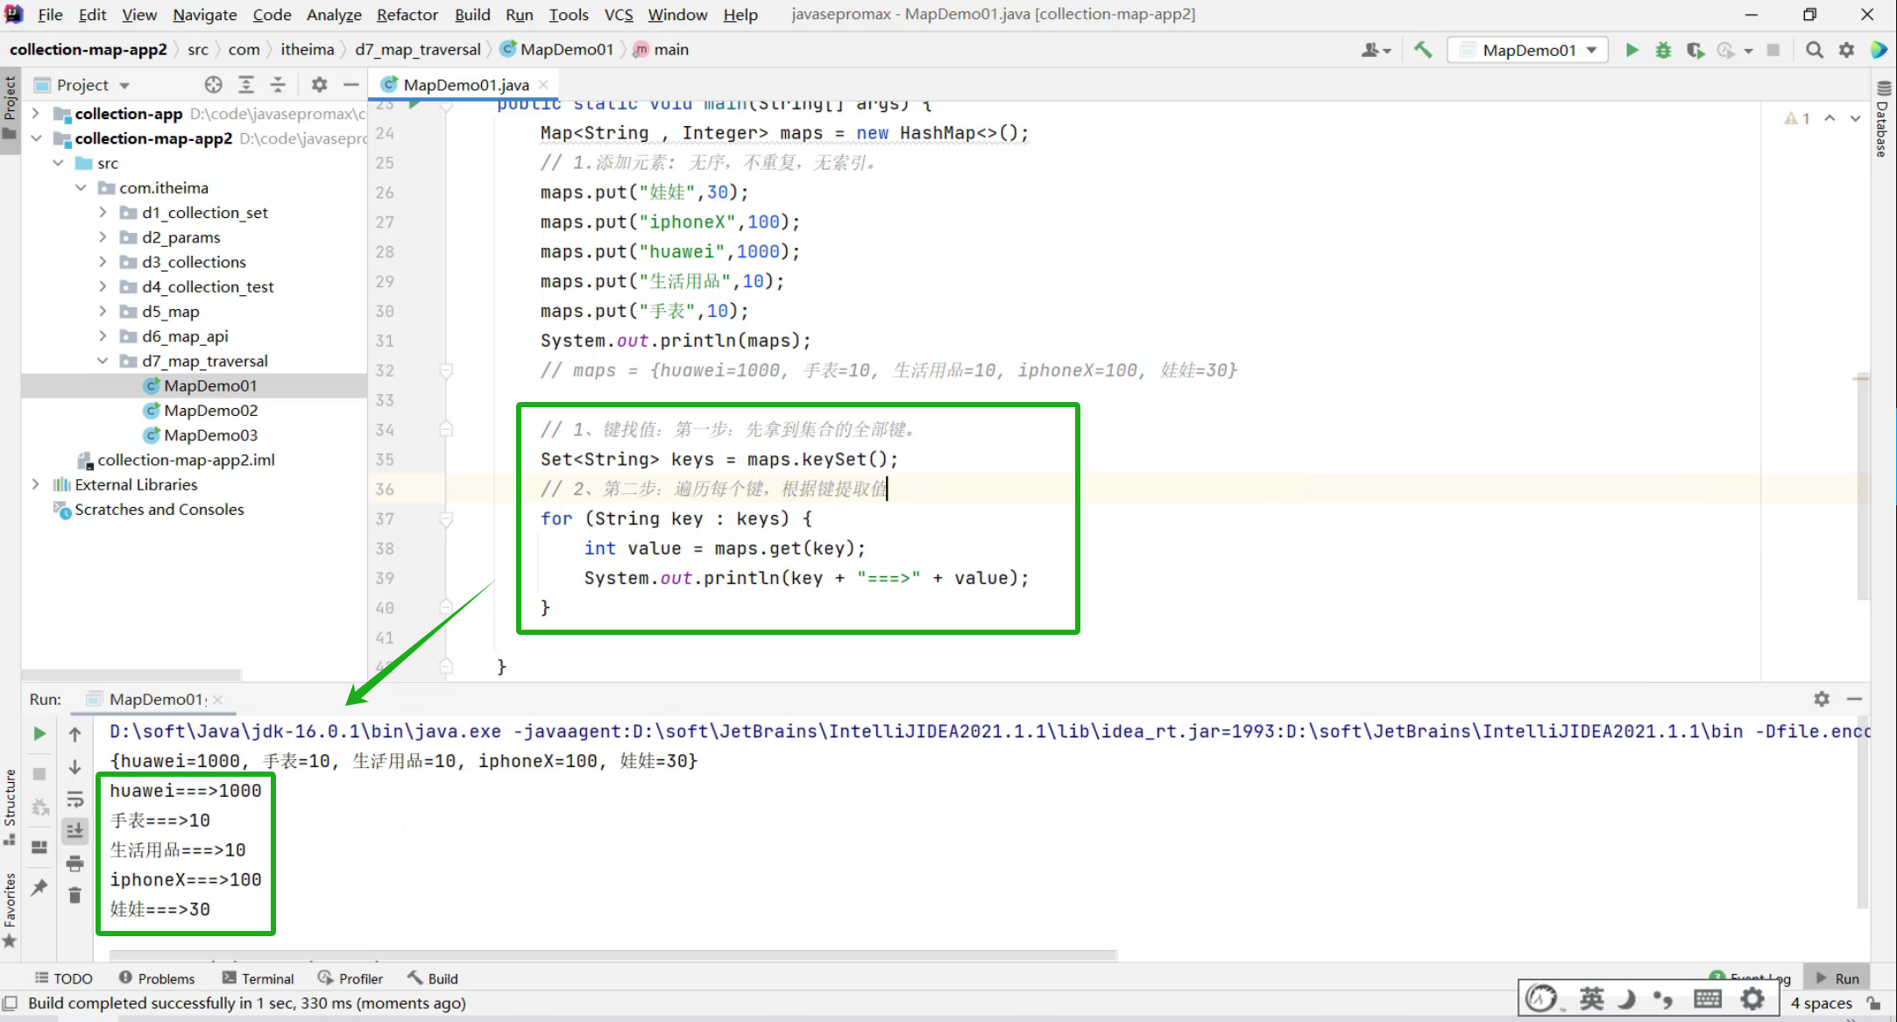Click the Build project hammer icon
Image resolution: width=1897 pixels, height=1022 pixels.
pyautogui.click(x=1423, y=50)
